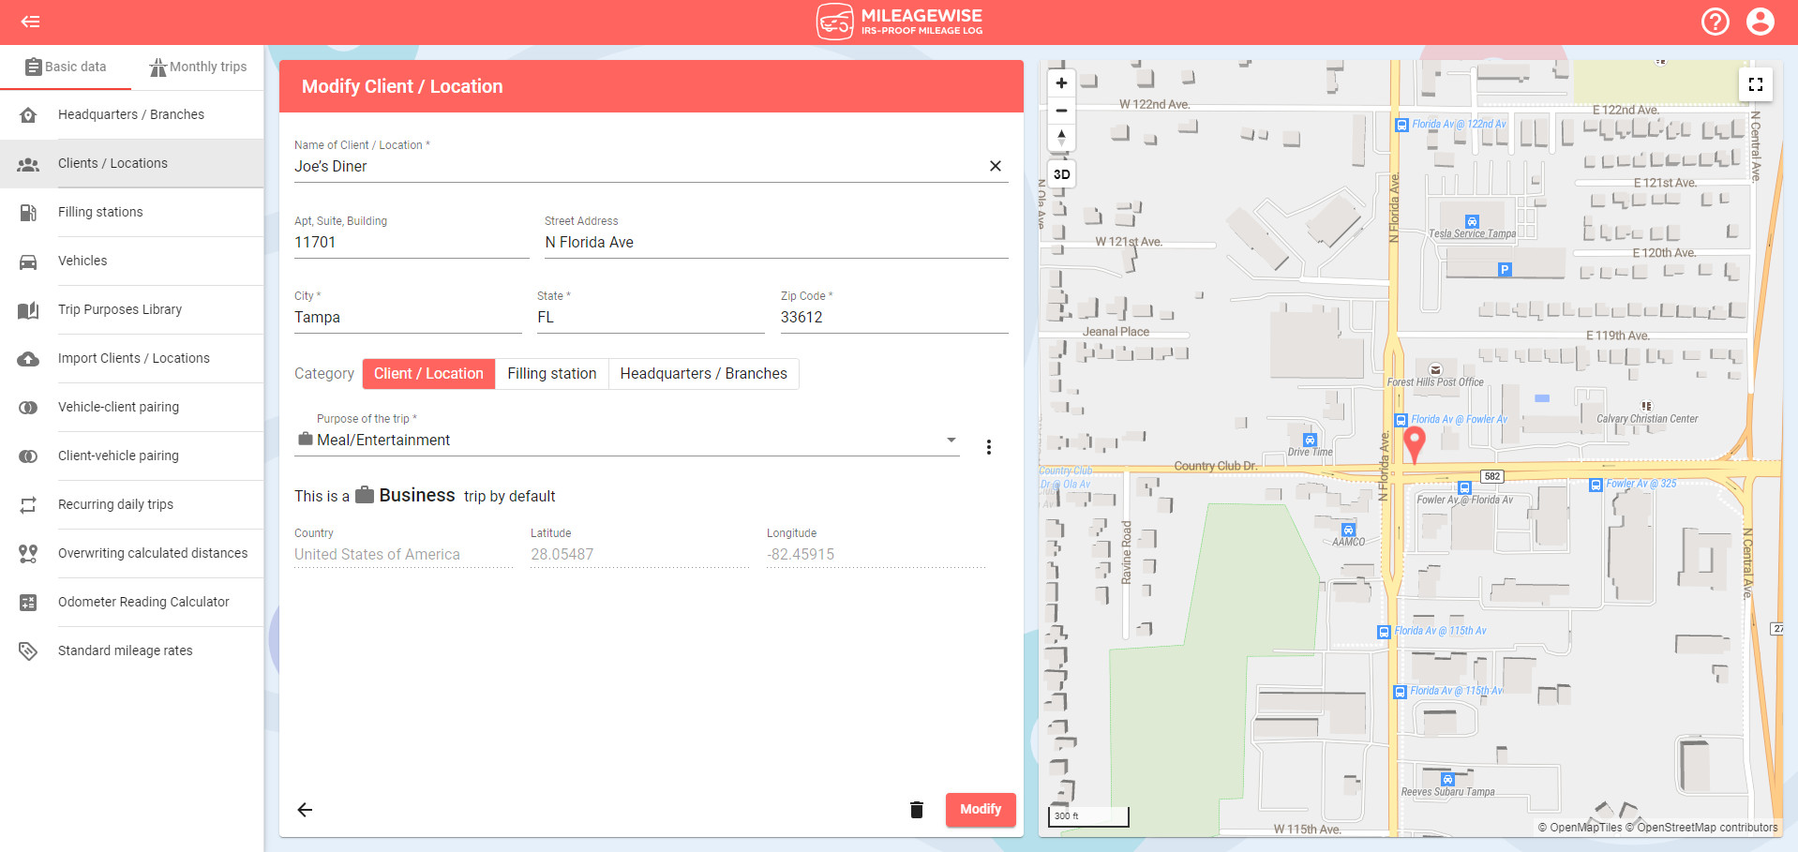The width and height of the screenshot is (1798, 852).
Task: Click the MileageWise logo
Action: click(899, 22)
